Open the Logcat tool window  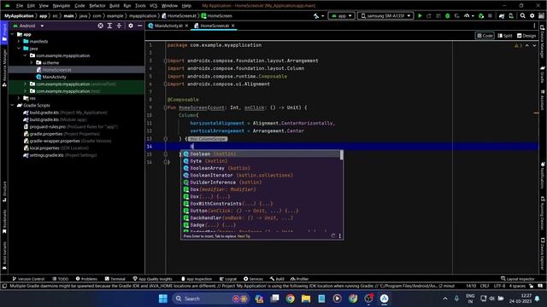[228, 279]
